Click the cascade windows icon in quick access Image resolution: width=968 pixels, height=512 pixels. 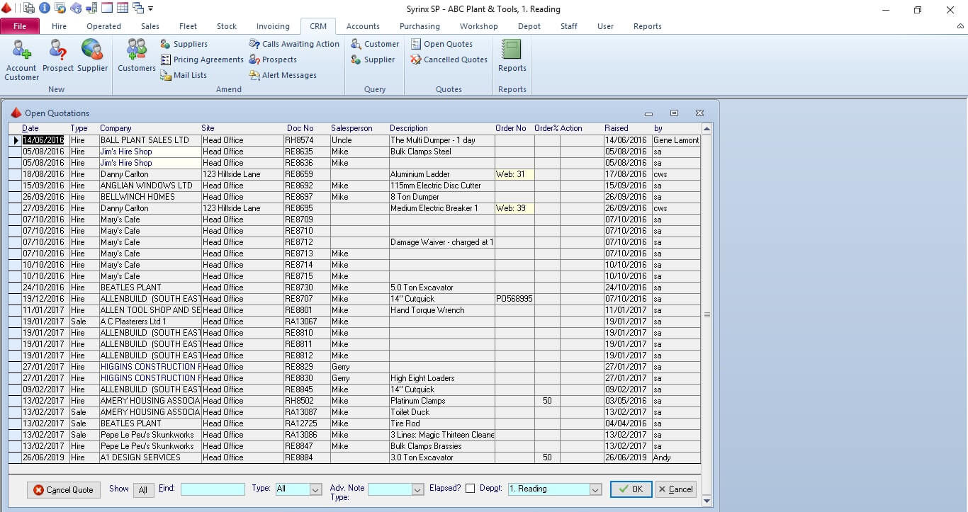coord(137,8)
